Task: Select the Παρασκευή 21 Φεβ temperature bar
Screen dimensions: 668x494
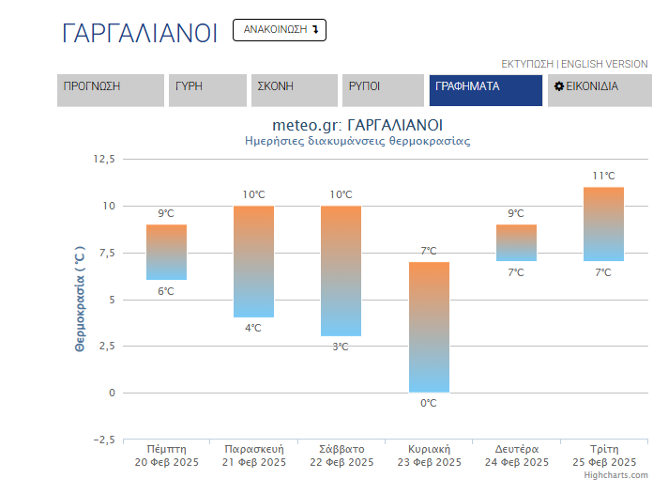Action: click(254, 261)
